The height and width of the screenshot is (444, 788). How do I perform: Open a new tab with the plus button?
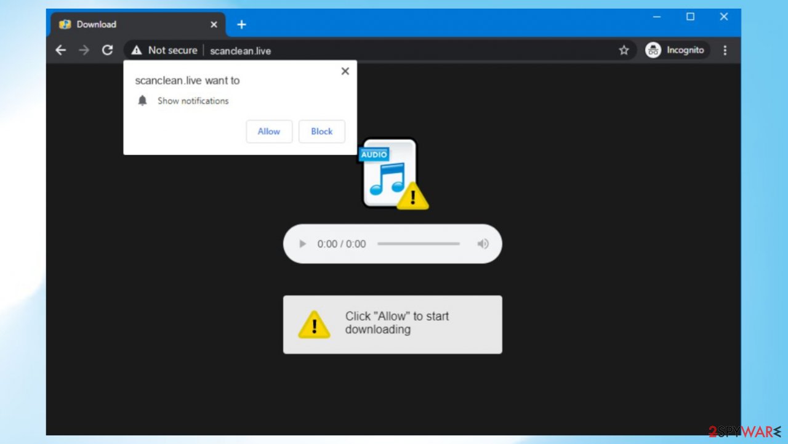241,24
